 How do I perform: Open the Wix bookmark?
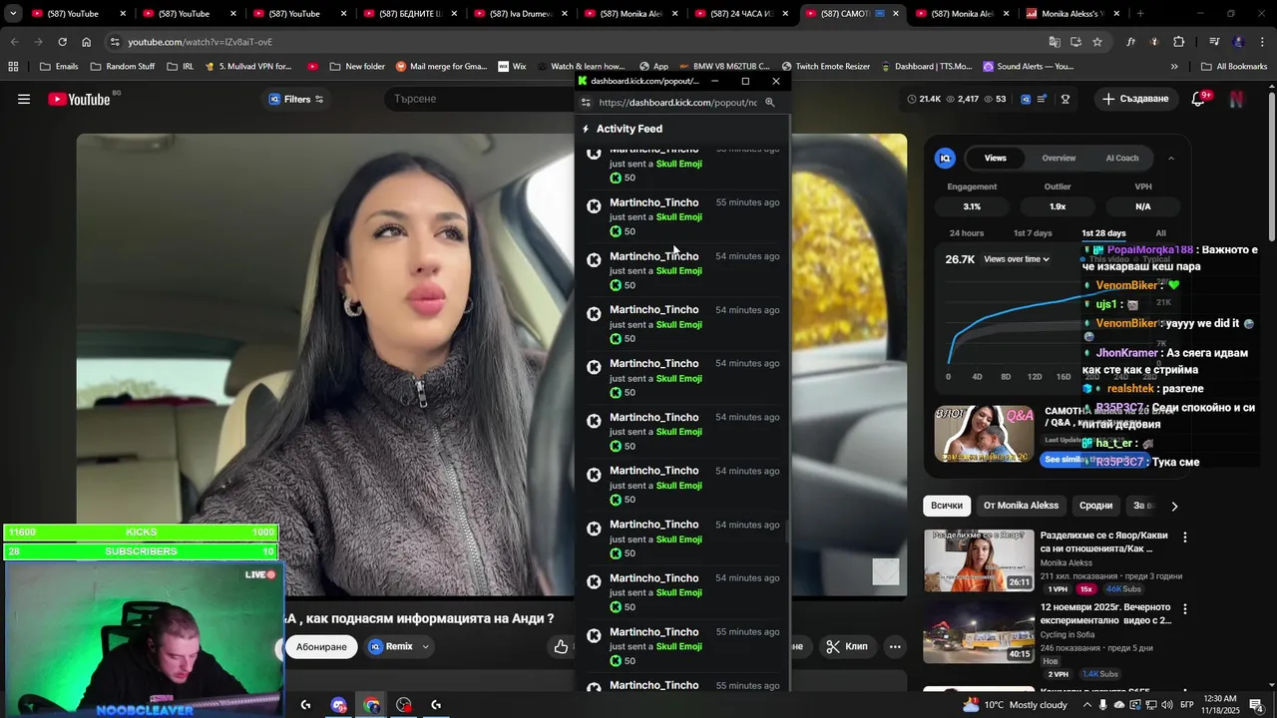[512, 67]
